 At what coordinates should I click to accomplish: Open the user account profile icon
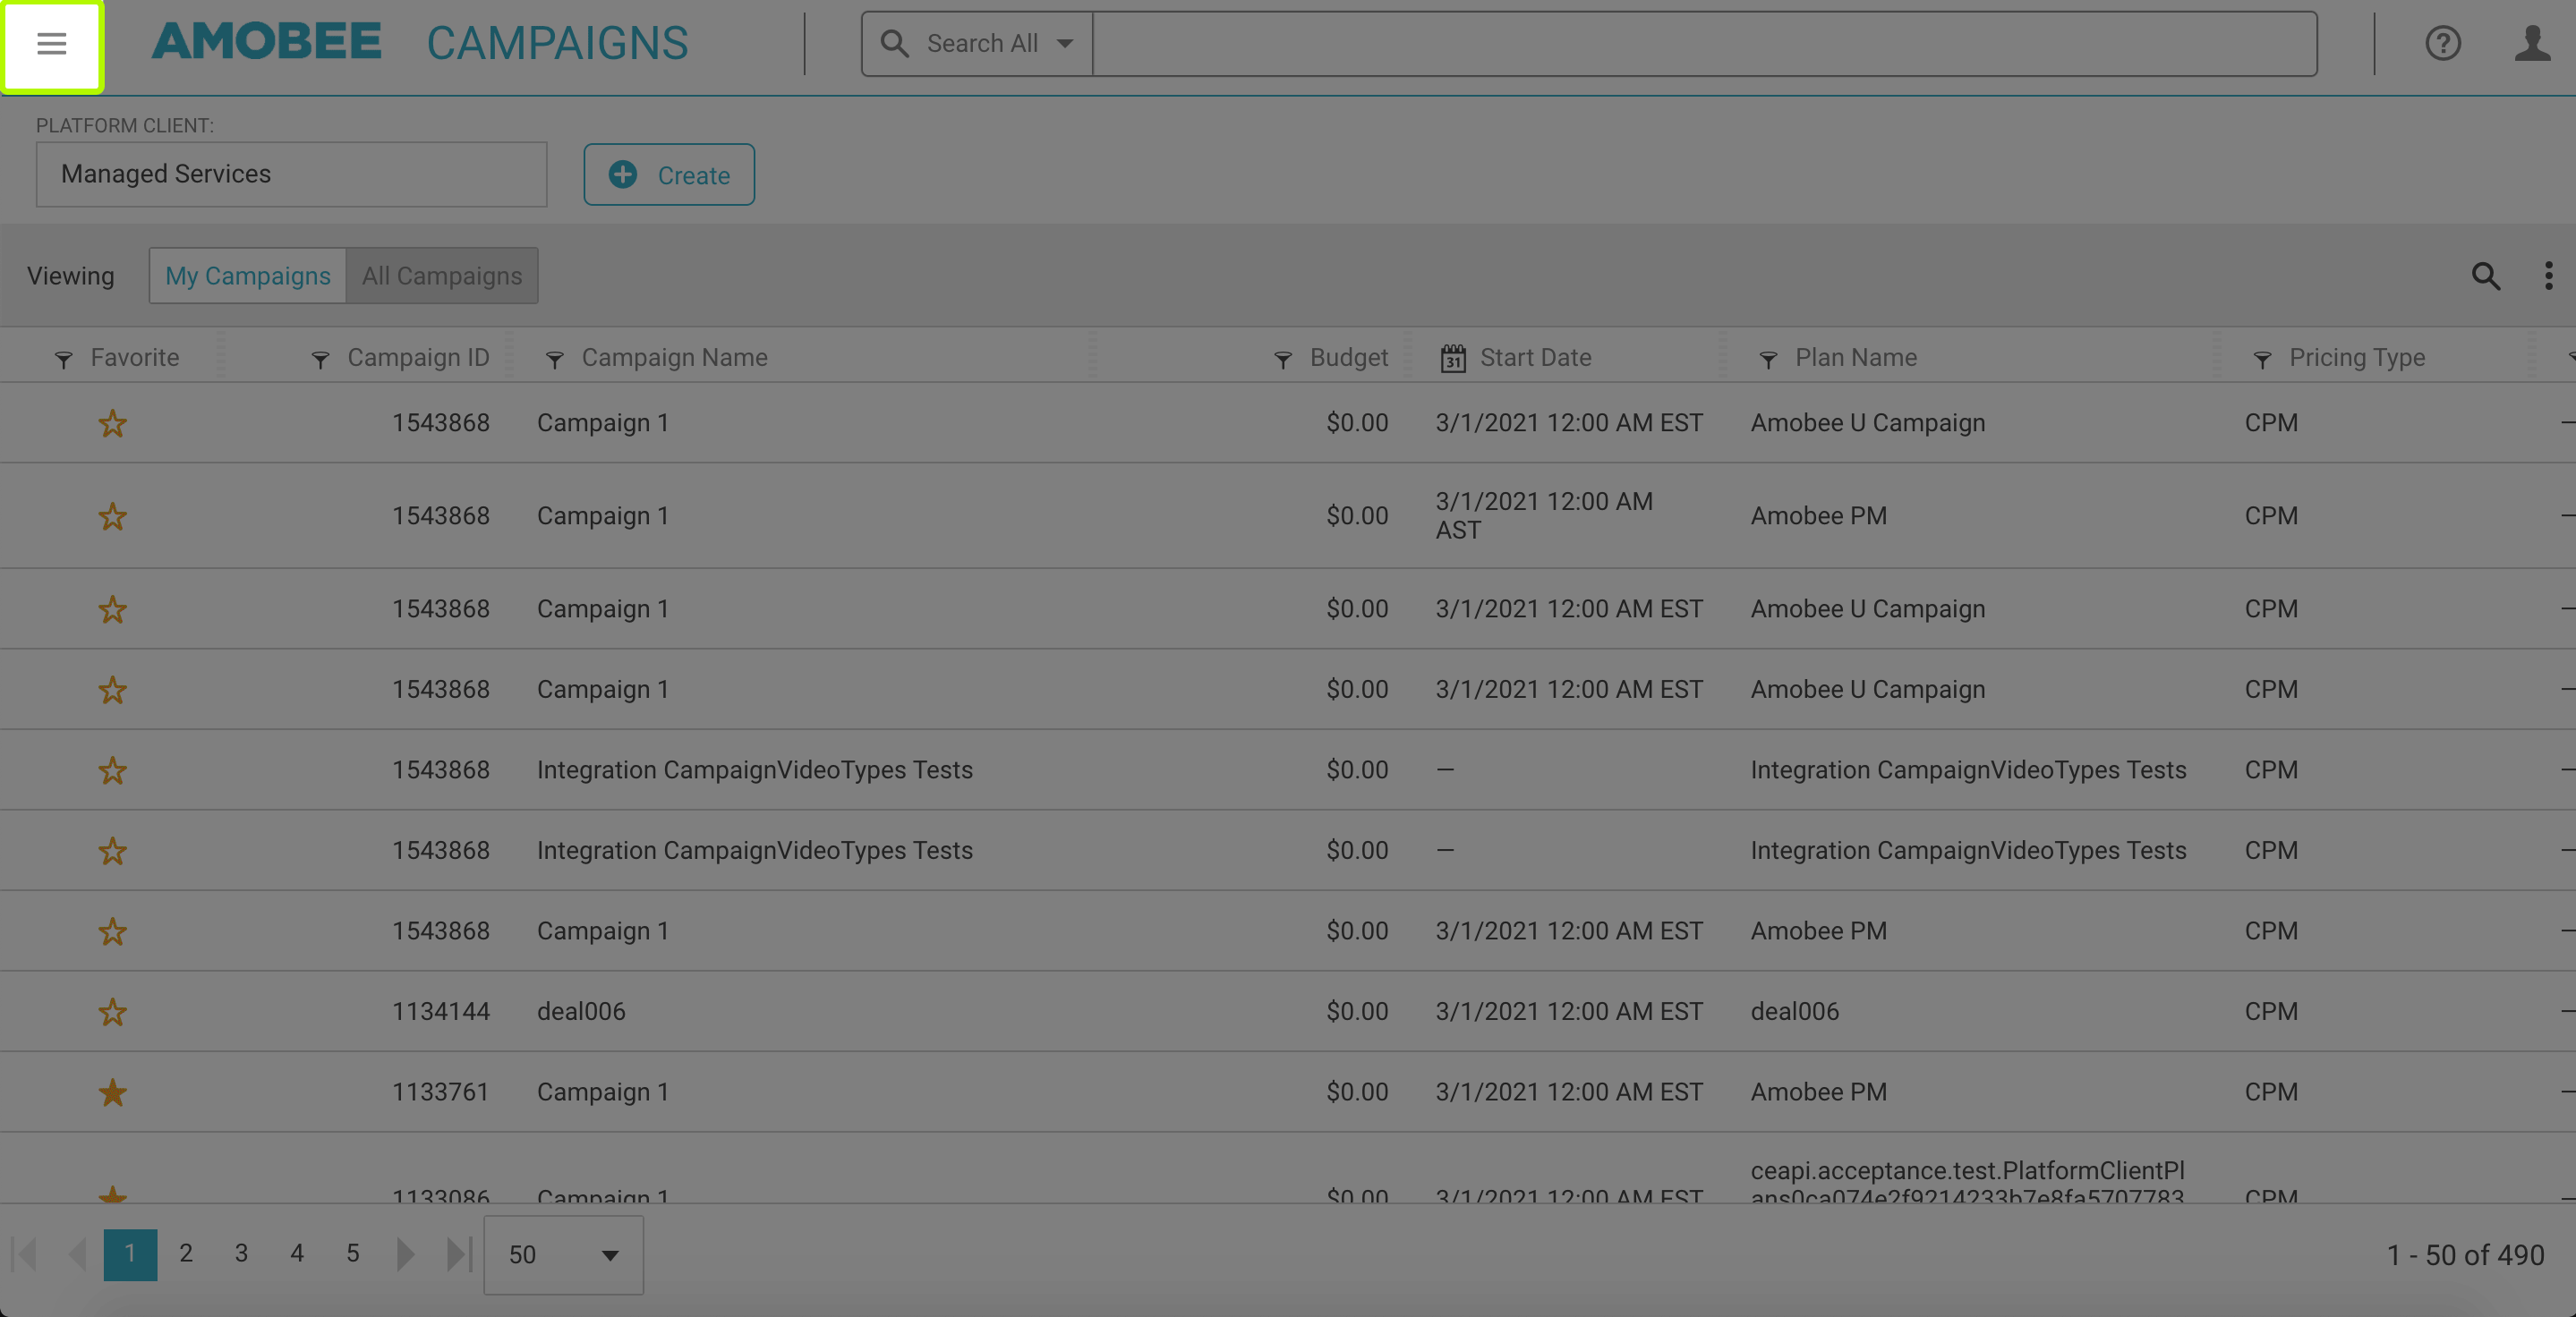pos(2533,43)
